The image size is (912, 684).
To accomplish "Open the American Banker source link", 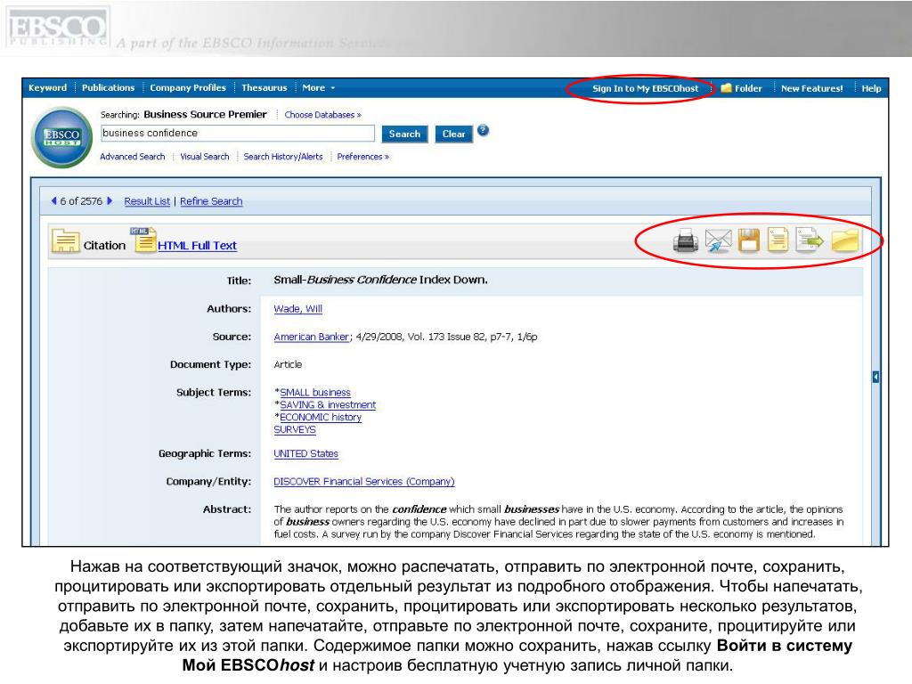I will (311, 337).
